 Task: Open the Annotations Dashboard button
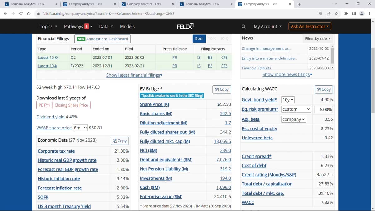point(102,39)
